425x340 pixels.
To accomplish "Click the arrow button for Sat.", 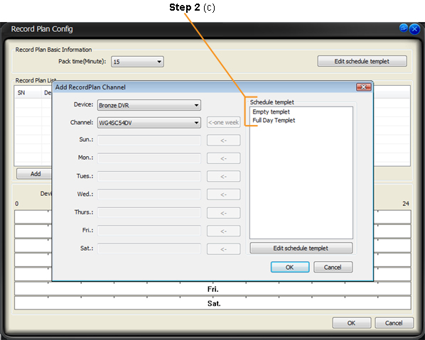I will tap(224, 249).
